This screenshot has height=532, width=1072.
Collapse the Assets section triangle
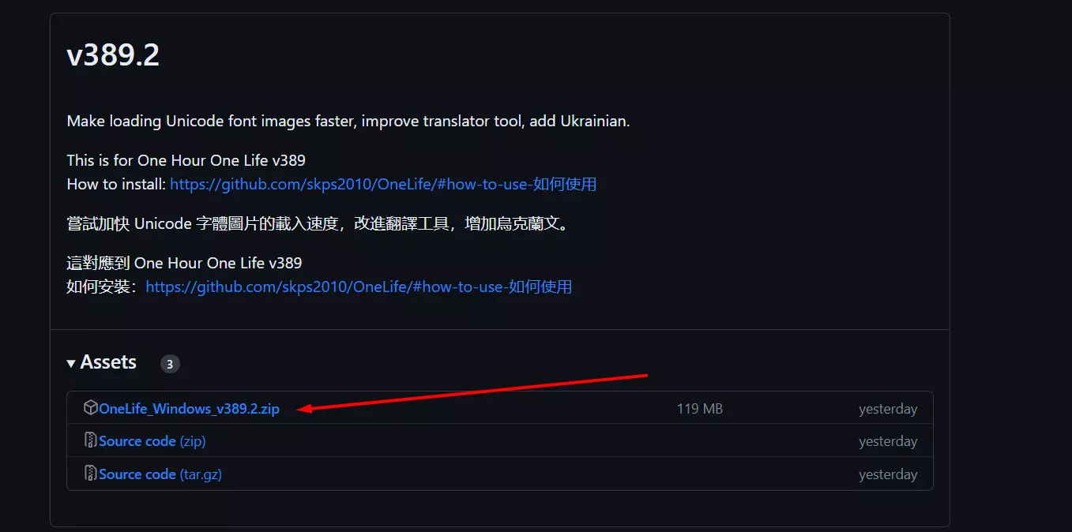[72, 363]
